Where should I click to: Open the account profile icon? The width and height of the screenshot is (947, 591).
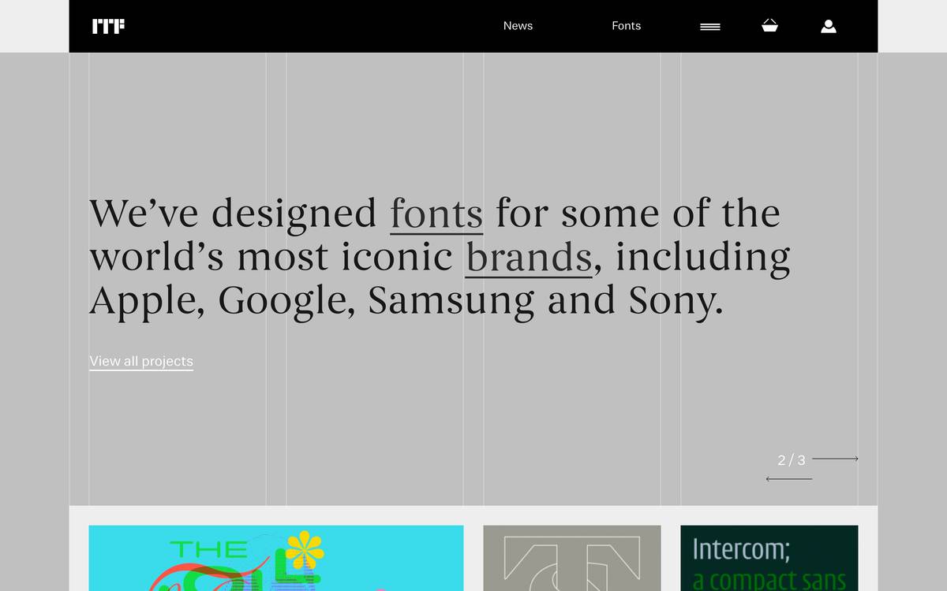coord(828,25)
